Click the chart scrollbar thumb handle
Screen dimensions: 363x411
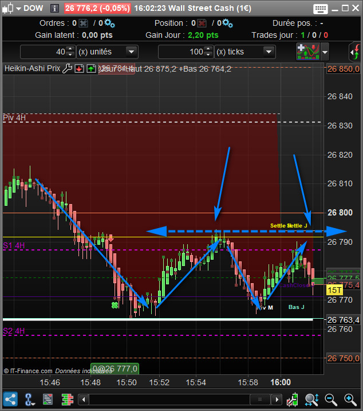point(260,400)
